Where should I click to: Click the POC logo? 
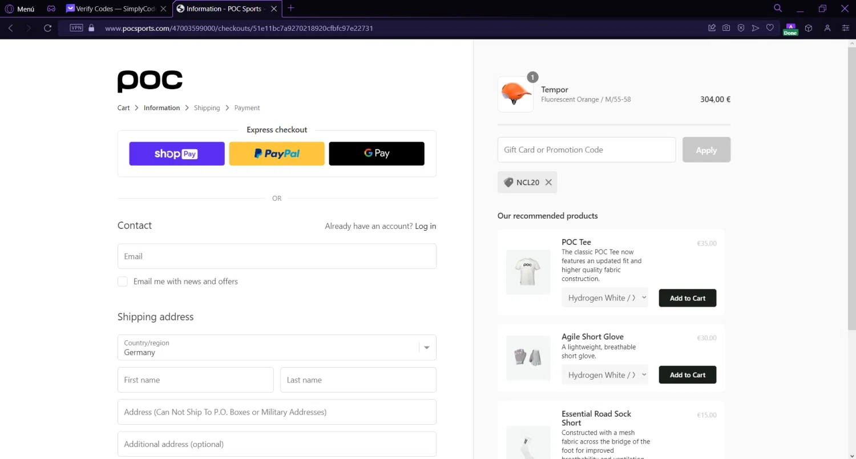tap(150, 81)
